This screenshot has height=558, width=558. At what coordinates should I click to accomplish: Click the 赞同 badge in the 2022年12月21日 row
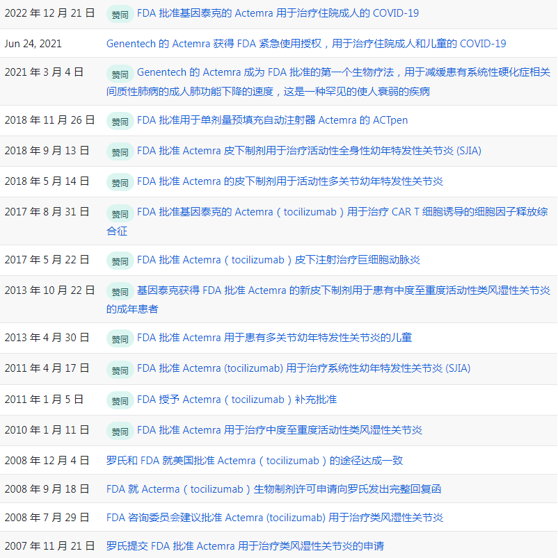tap(120, 14)
